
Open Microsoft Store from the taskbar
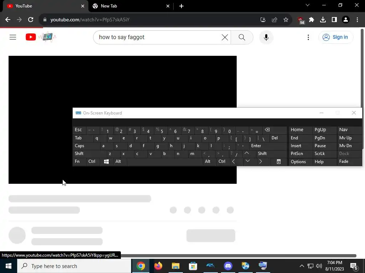click(193, 266)
